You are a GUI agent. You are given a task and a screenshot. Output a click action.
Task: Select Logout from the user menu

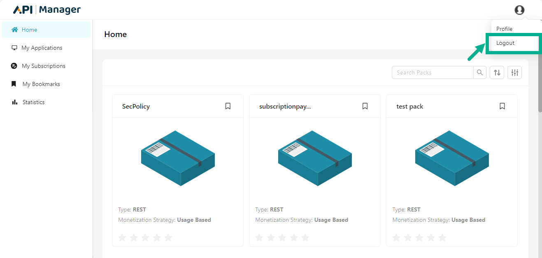pyautogui.click(x=505, y=43)
